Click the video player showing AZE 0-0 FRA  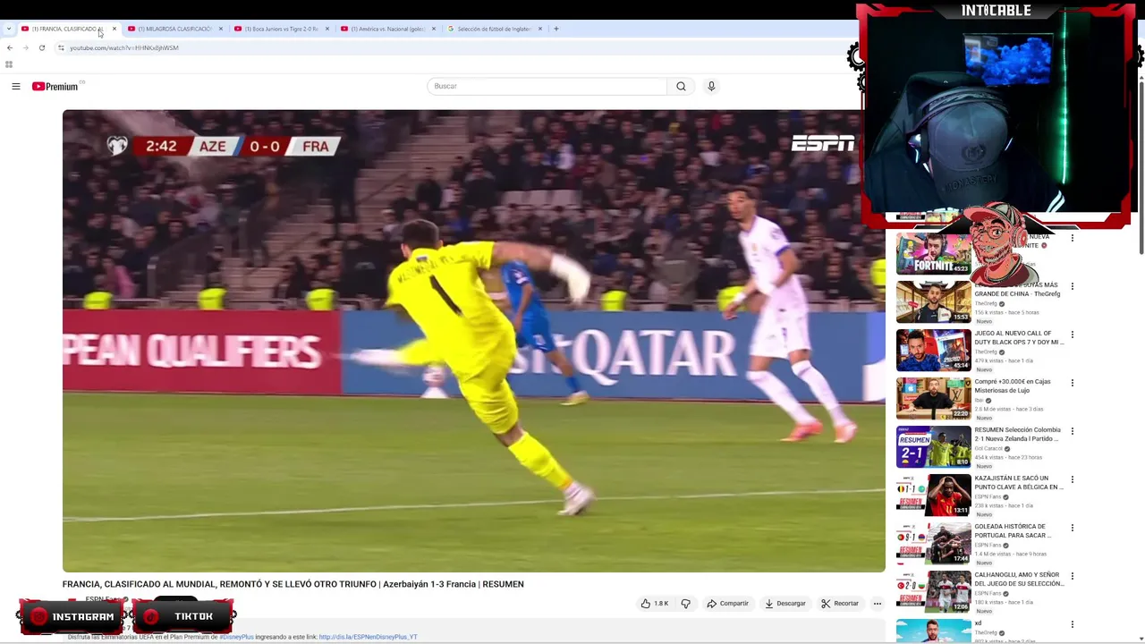473,341
